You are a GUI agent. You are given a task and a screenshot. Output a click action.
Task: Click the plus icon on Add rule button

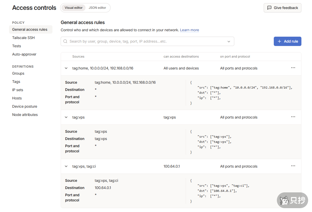[279, 41]
